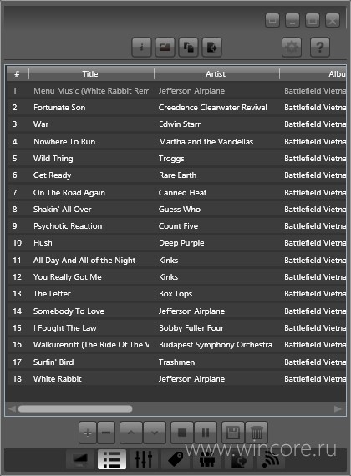The image size is (351, 476).
Task: Move track up with the up chevron
Action: pyautogui.click(x=131, y=433)
